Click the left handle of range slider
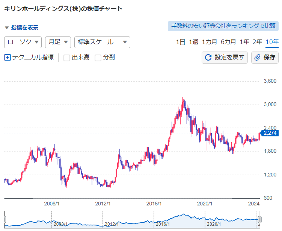 click(5, 219)
